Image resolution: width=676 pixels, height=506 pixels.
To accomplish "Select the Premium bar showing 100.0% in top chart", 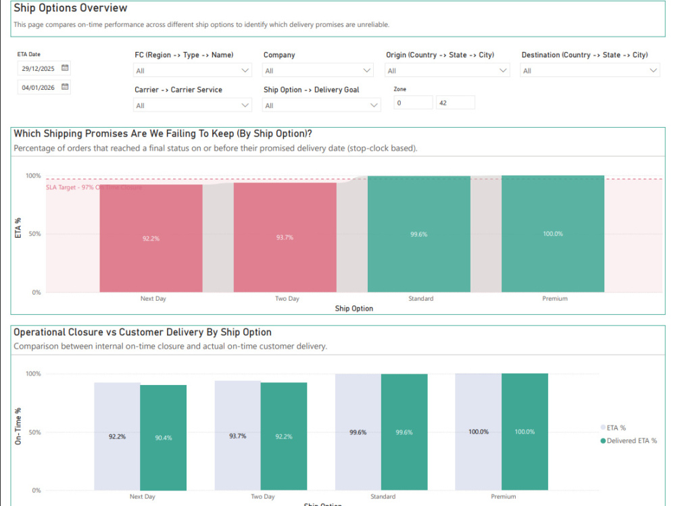I will [553, 234].
